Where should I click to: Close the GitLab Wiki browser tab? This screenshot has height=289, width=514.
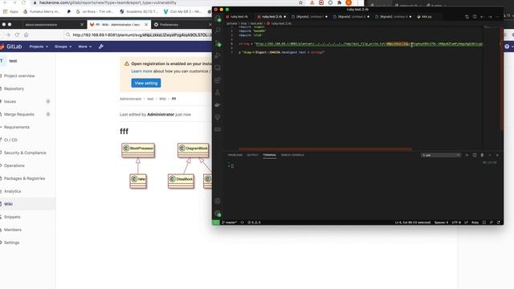(x=146, y=25)
